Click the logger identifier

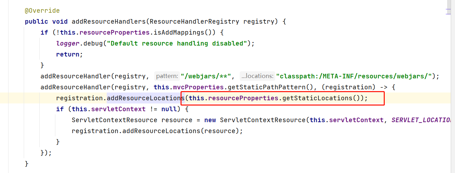point(68,43)
